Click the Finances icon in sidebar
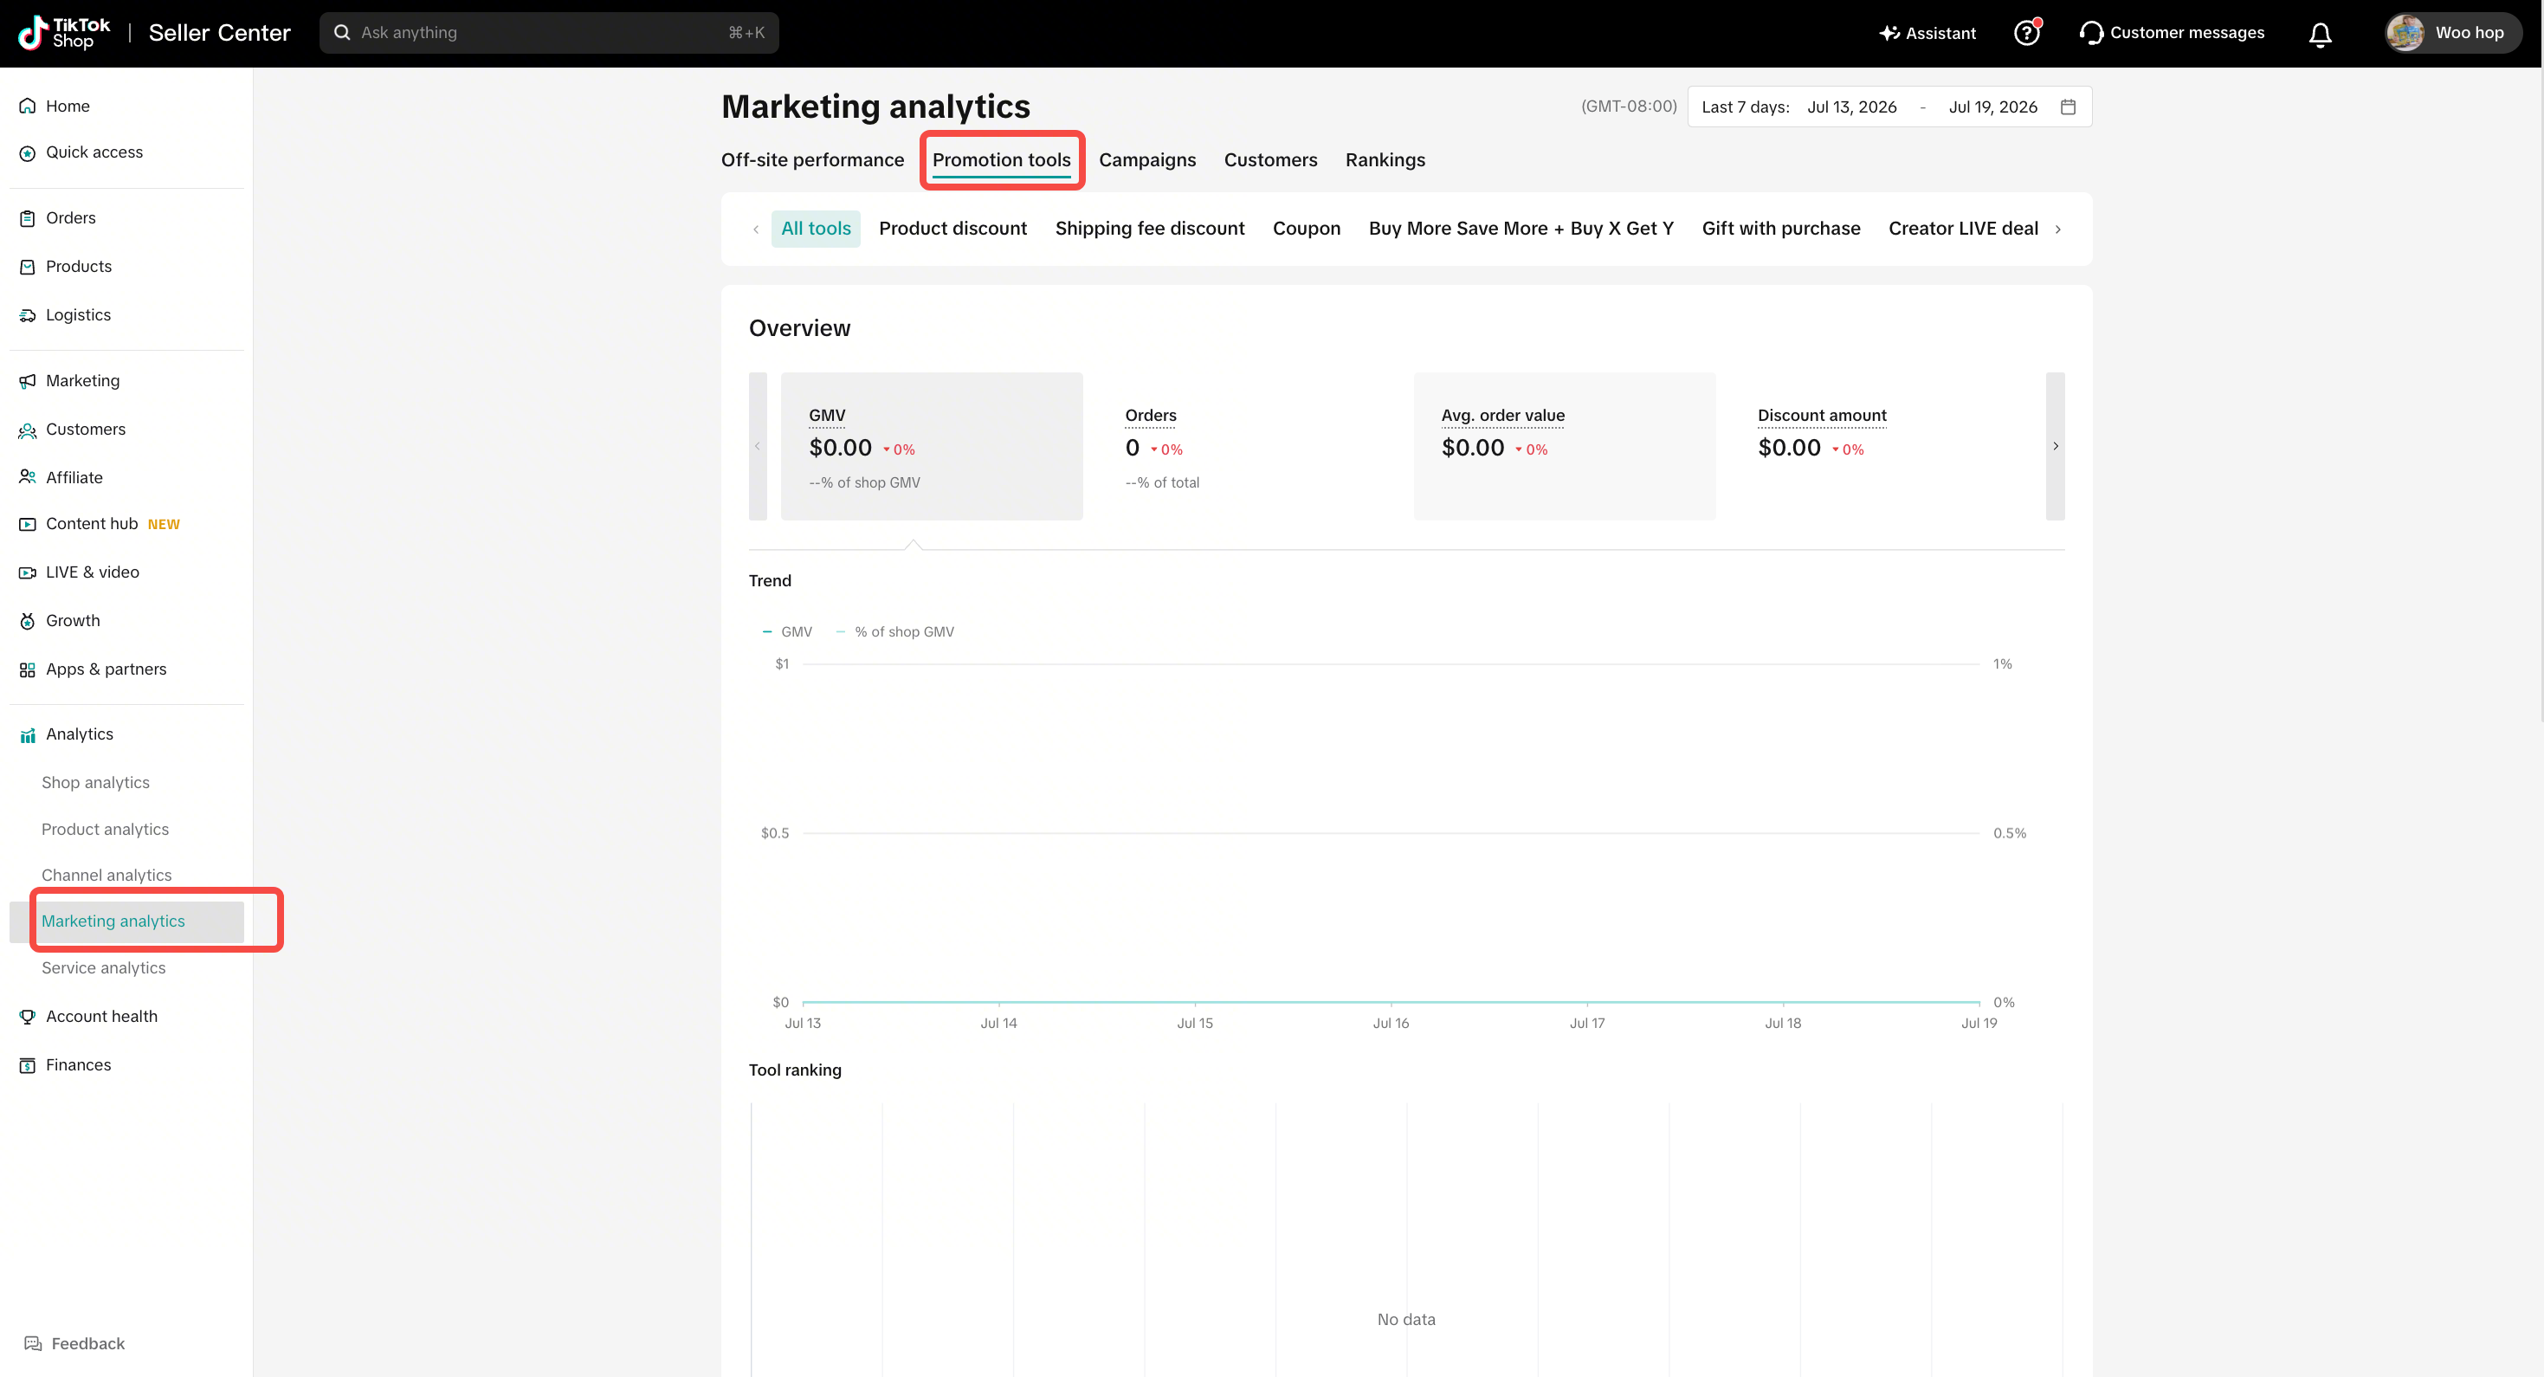 click(x=28, y=1065)
